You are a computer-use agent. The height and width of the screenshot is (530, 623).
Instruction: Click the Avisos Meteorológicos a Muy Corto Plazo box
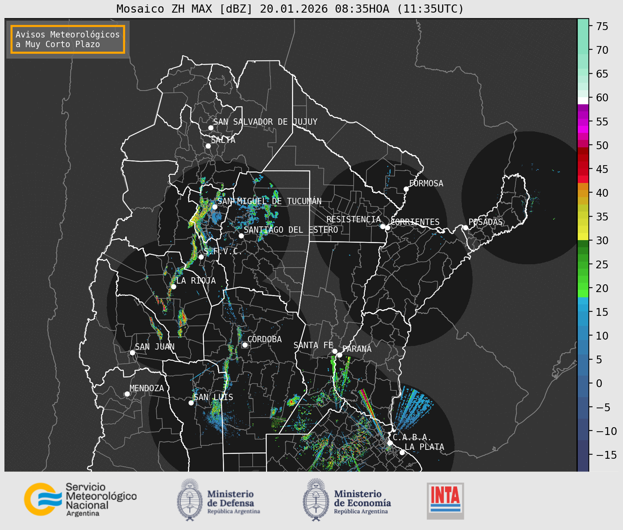pos(68,39)
